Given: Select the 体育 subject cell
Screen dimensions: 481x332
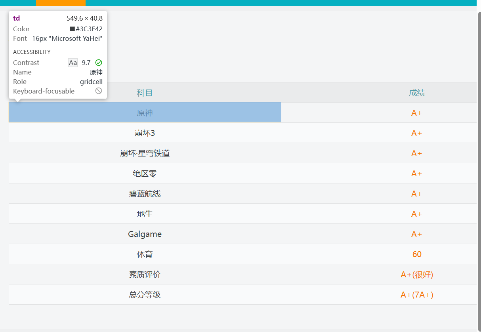Looking at the screenshot, I should point(145,254).
